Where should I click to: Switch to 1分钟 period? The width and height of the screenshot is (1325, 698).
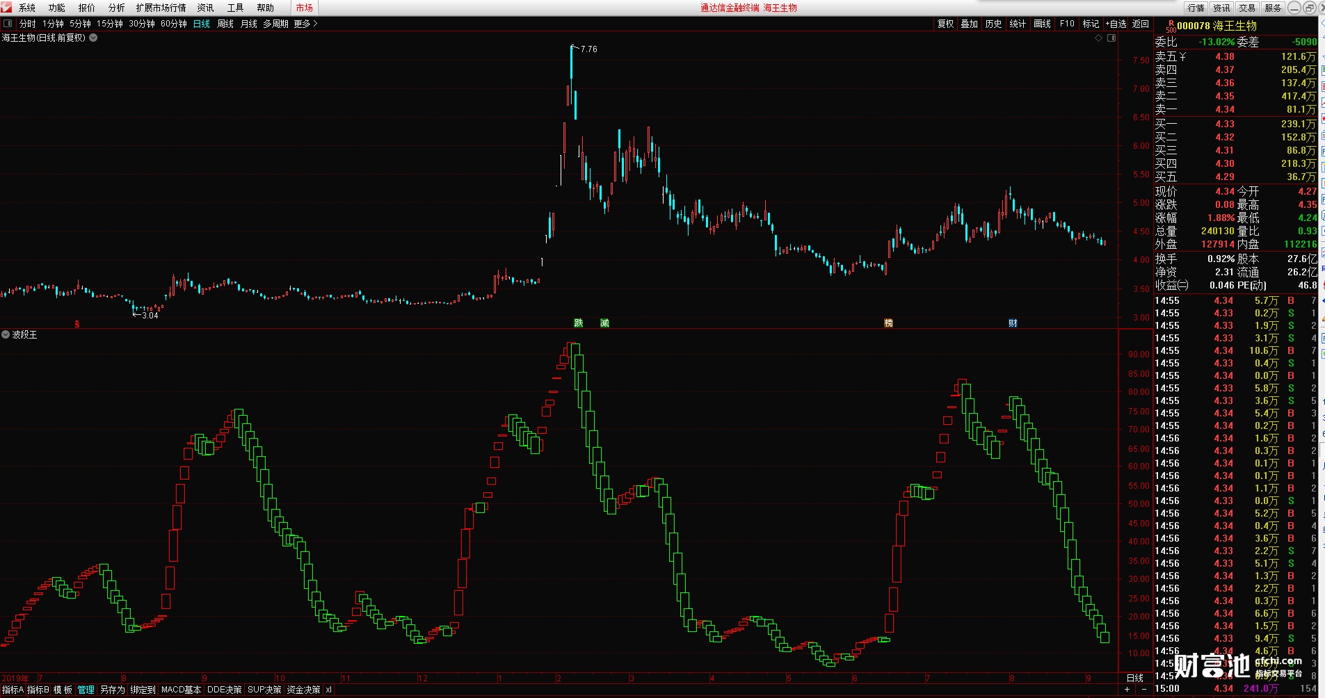[54, 24]
